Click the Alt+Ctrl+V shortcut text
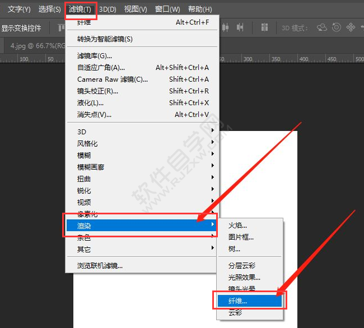The image size is (364, 328). pyautogui.click(x=192, y=115)
